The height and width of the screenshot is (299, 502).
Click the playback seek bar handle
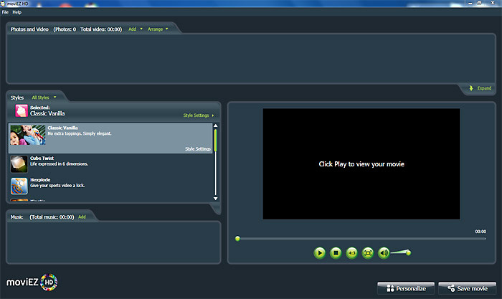237,239
